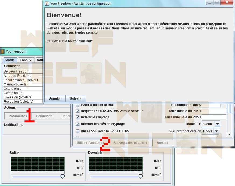This screenshot has height=186, width=235.
Task: Select the 'Octets reçus' row
Action: pyautogui.click(x=23, y=93)
